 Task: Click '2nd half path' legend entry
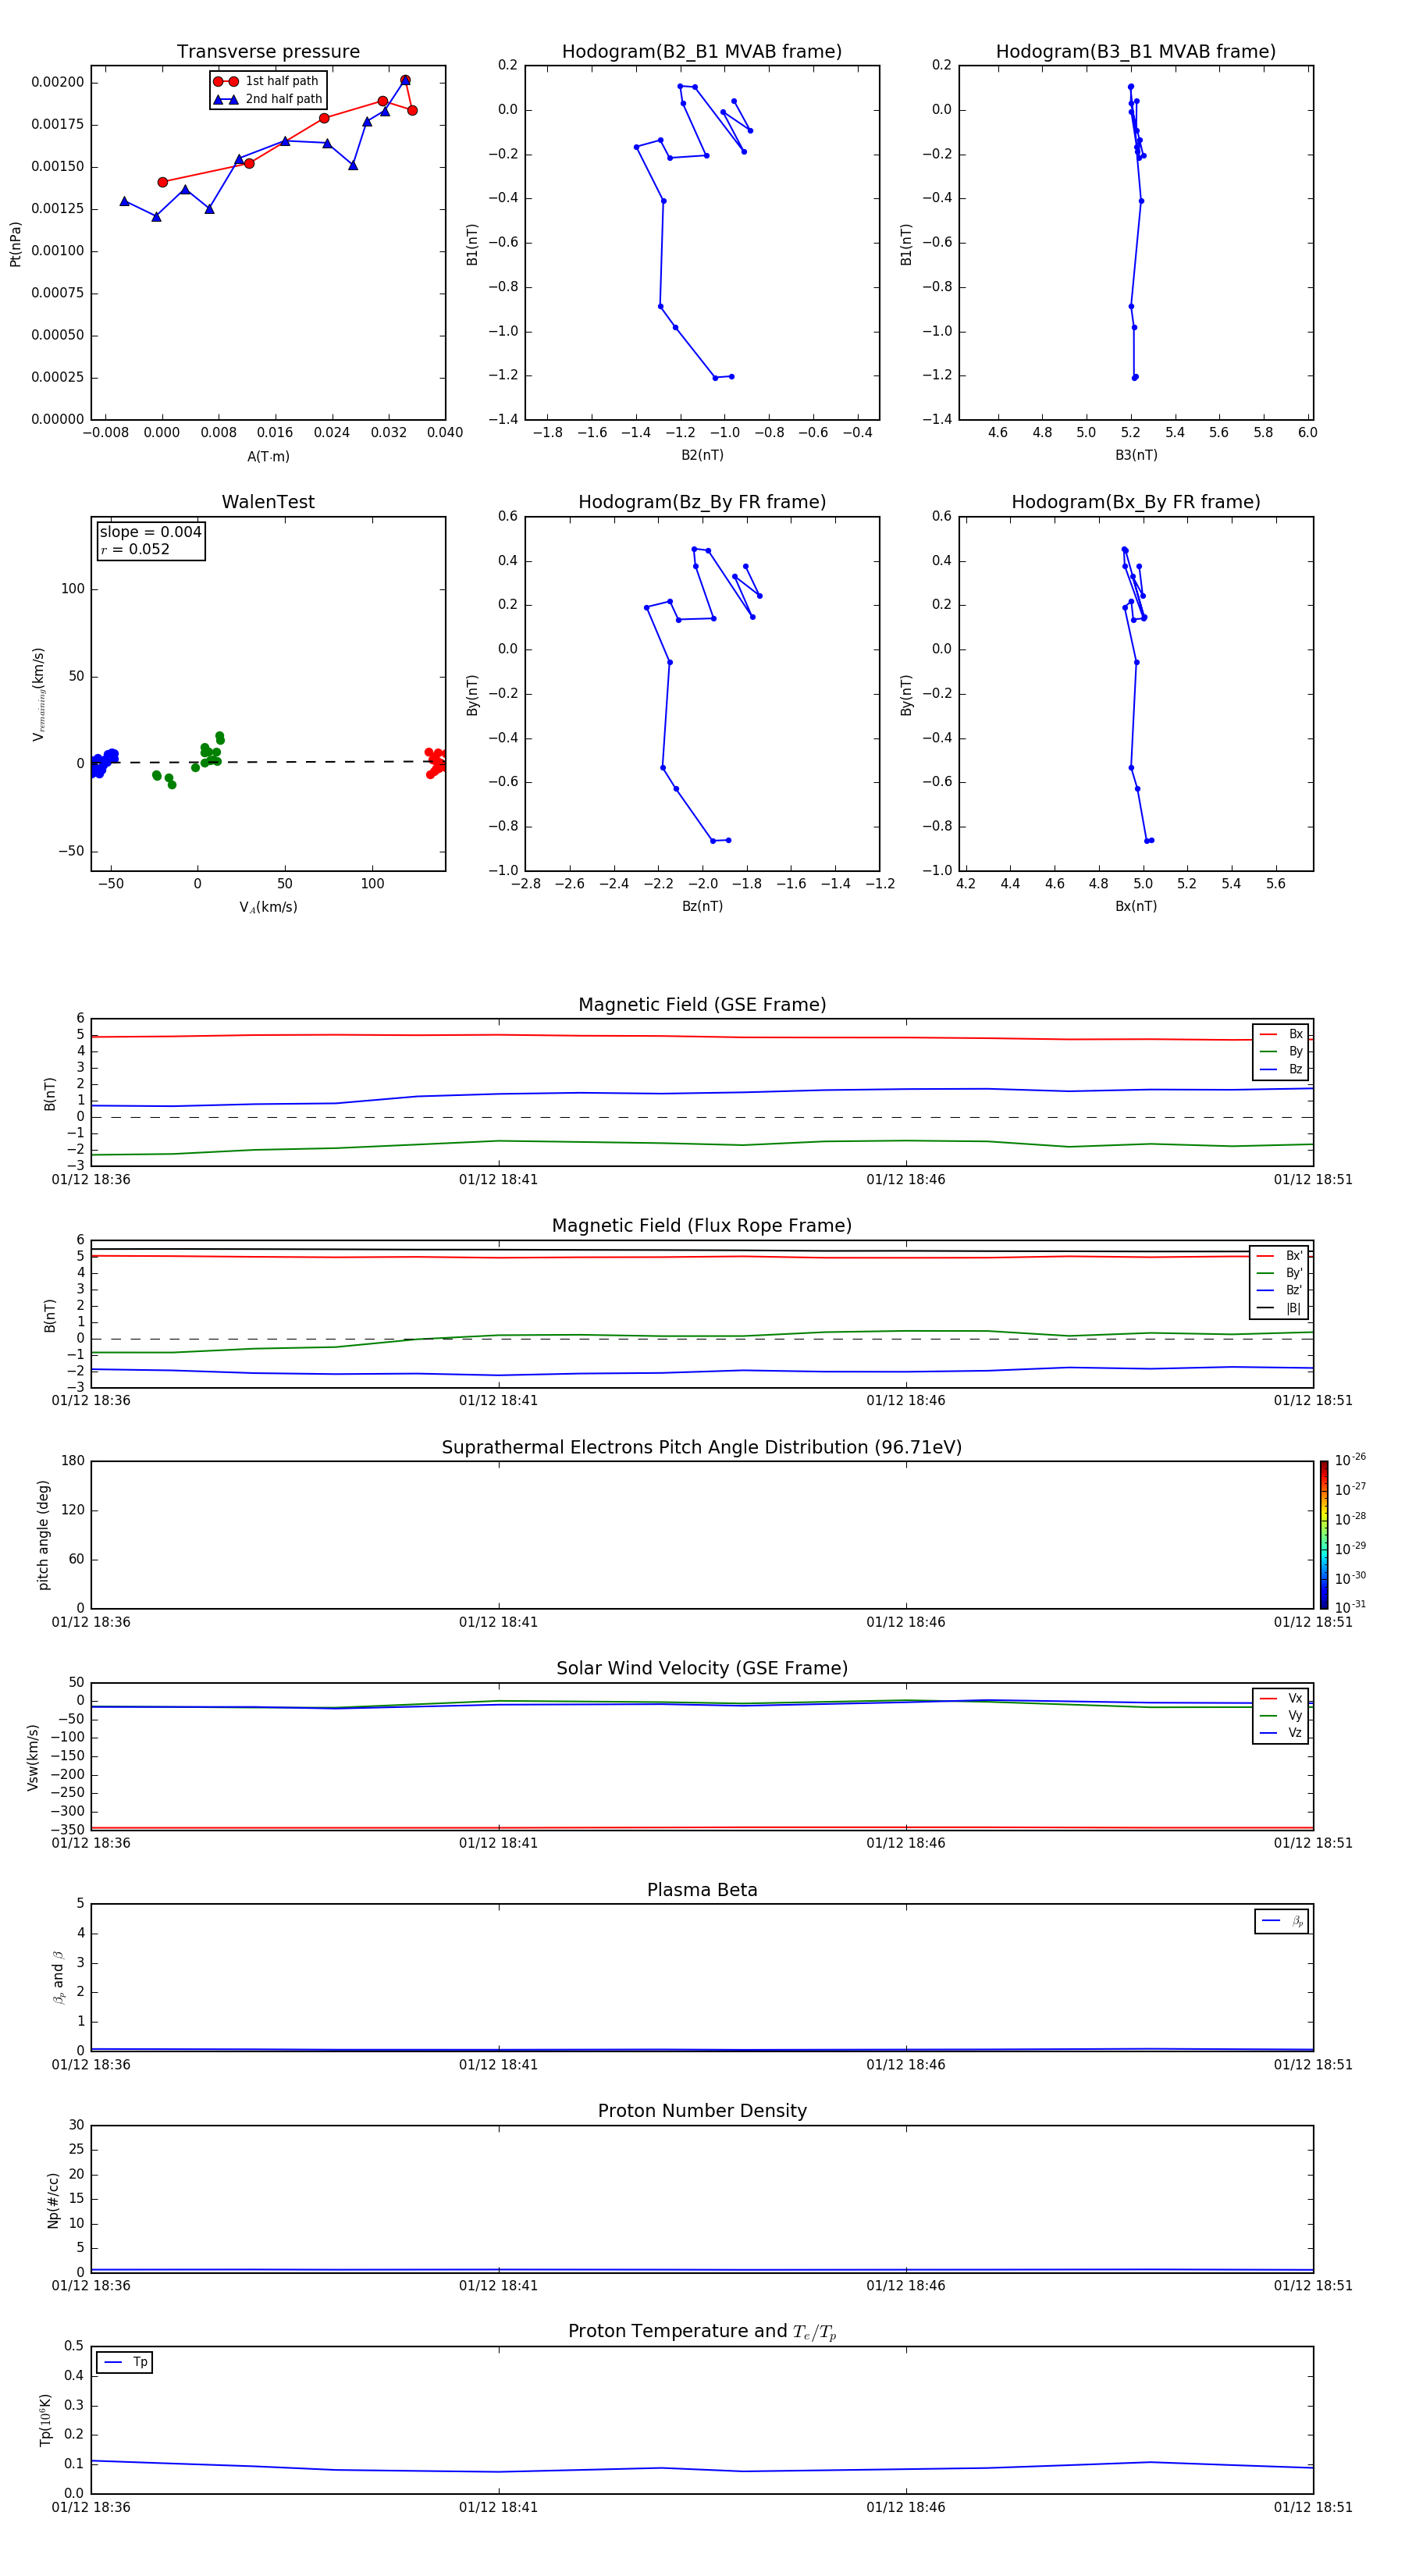(268, 99)
